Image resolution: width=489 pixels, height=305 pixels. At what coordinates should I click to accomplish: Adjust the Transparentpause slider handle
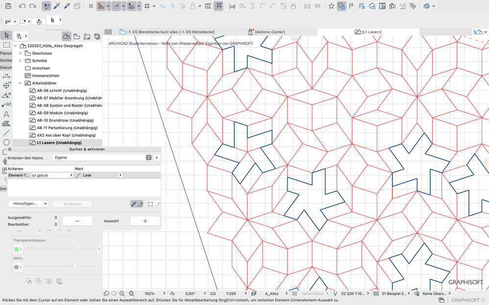77,248
